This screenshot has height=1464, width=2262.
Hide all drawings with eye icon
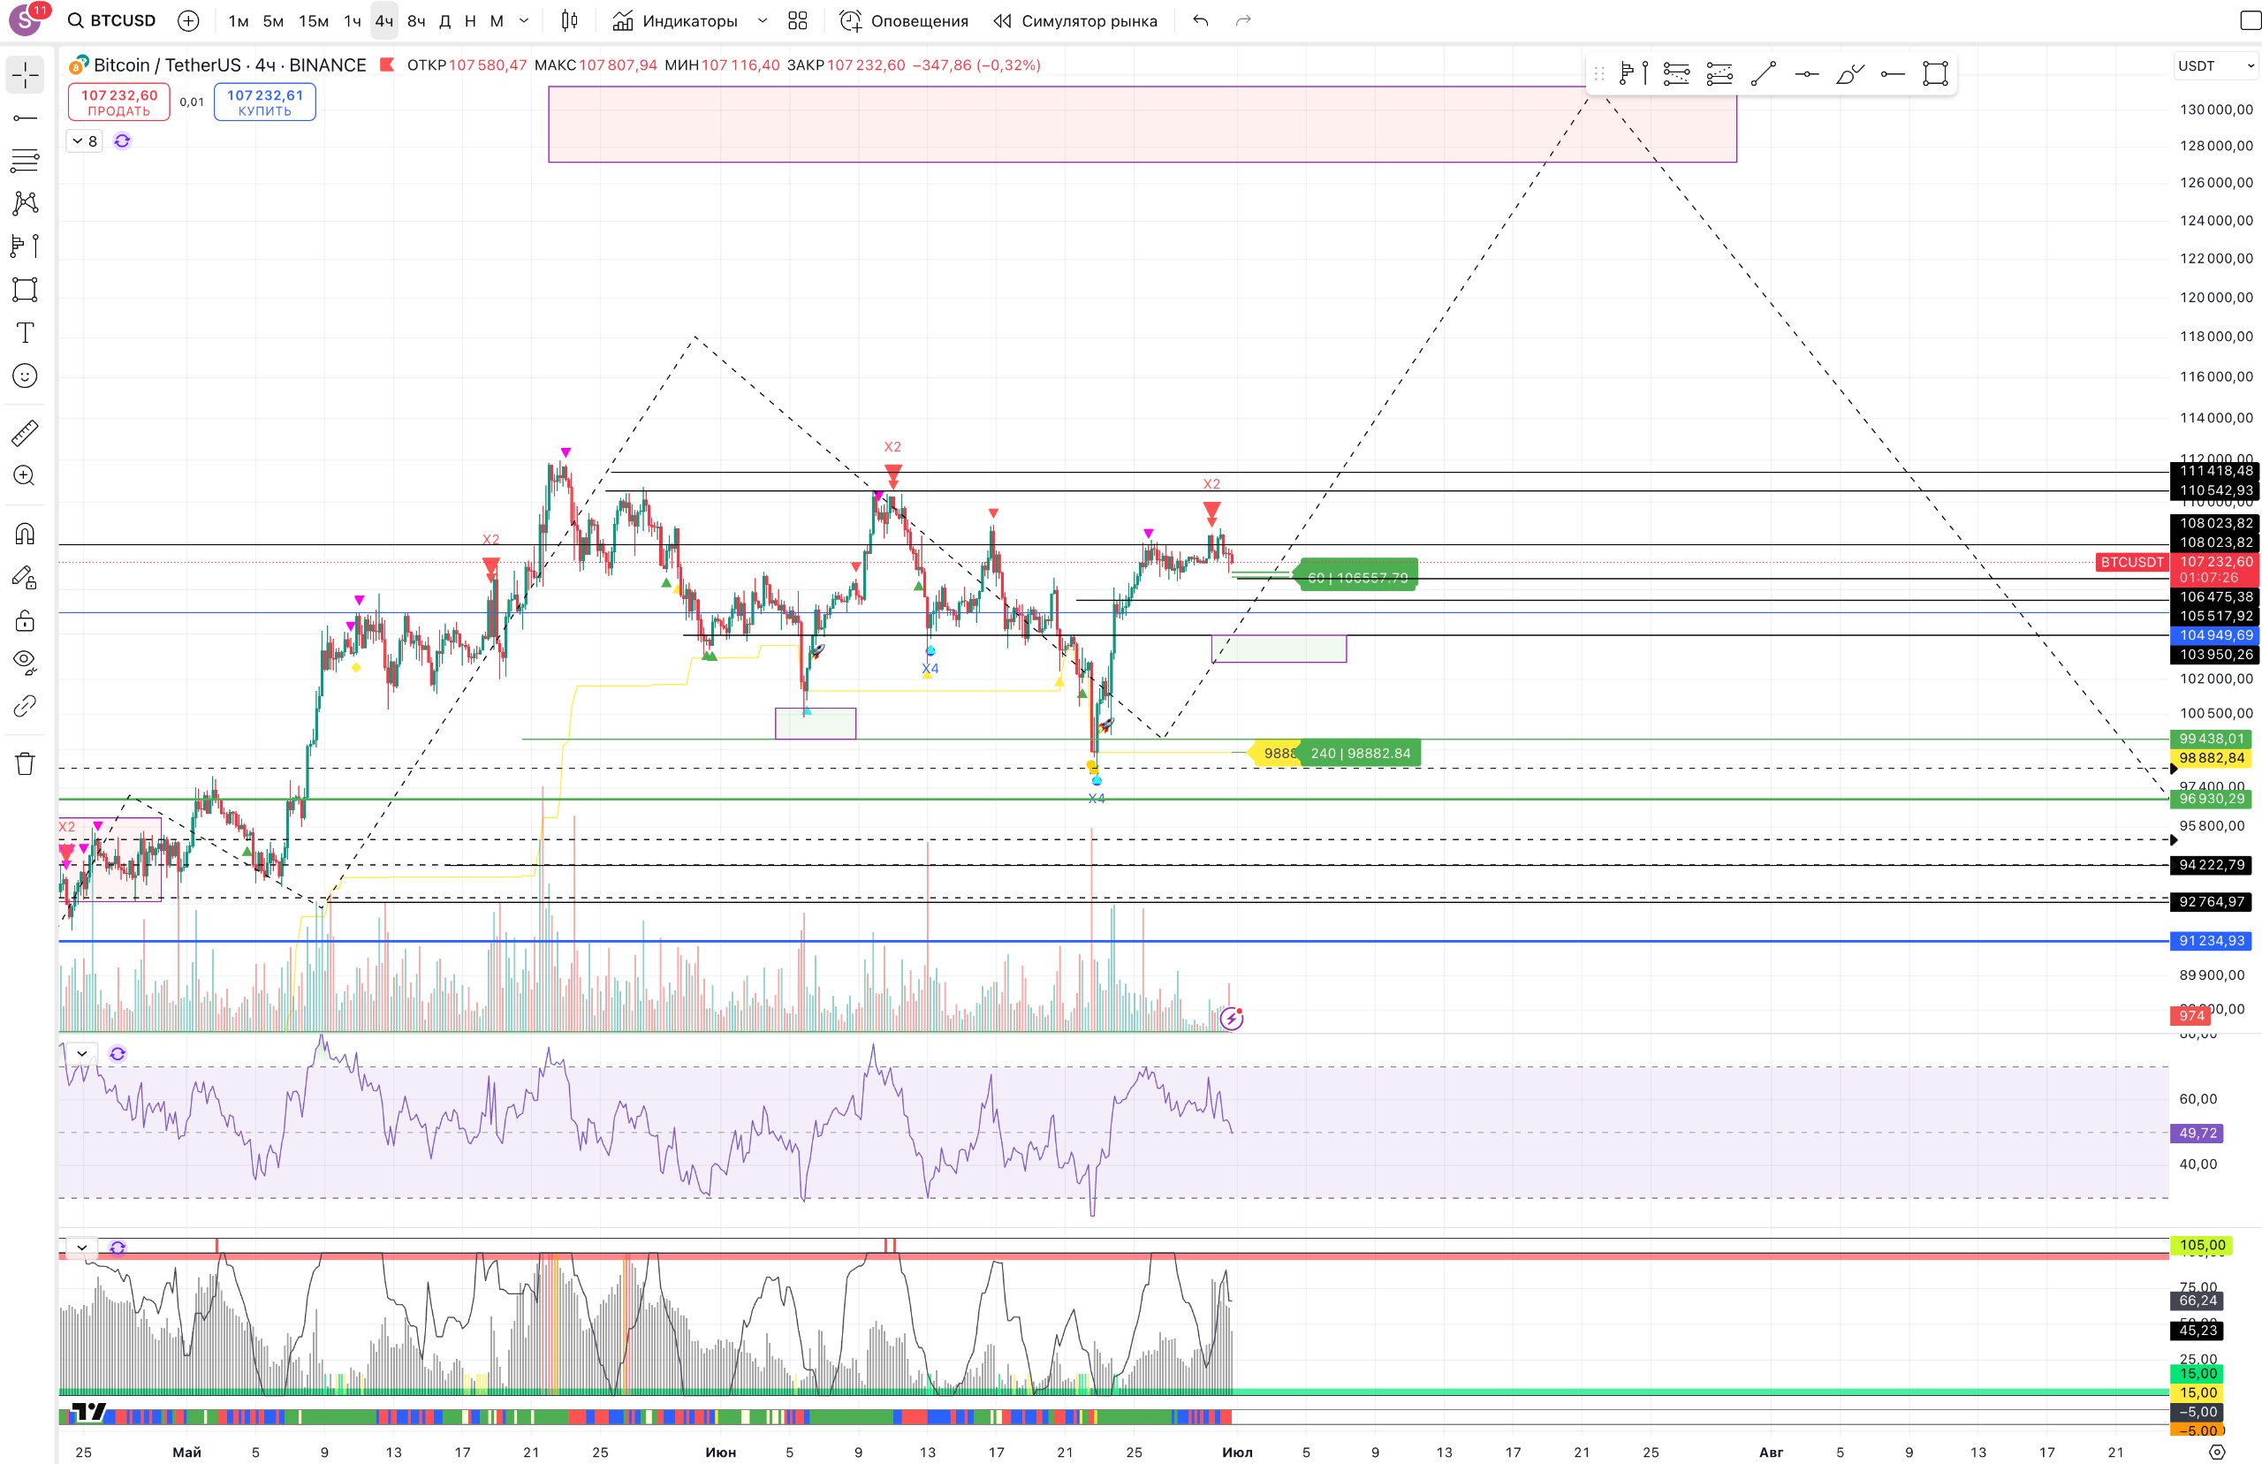(25, 662)
